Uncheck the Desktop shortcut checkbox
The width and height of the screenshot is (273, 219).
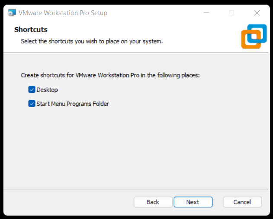32,90
